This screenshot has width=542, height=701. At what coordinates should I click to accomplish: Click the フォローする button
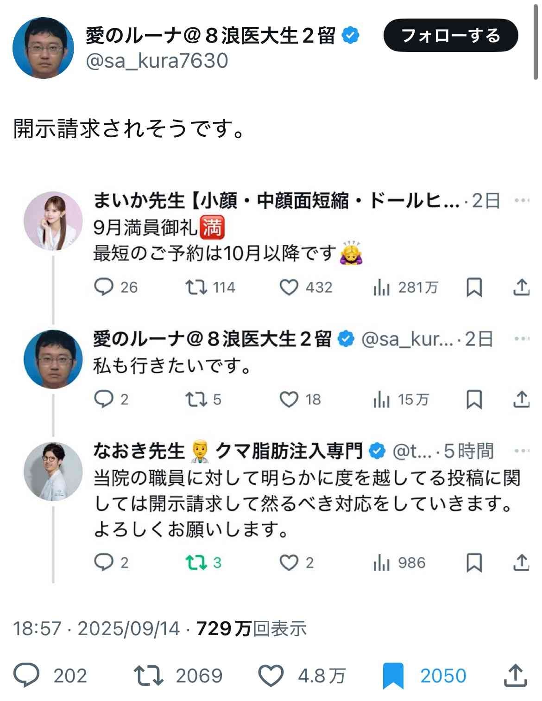click(x=450, y=35)
